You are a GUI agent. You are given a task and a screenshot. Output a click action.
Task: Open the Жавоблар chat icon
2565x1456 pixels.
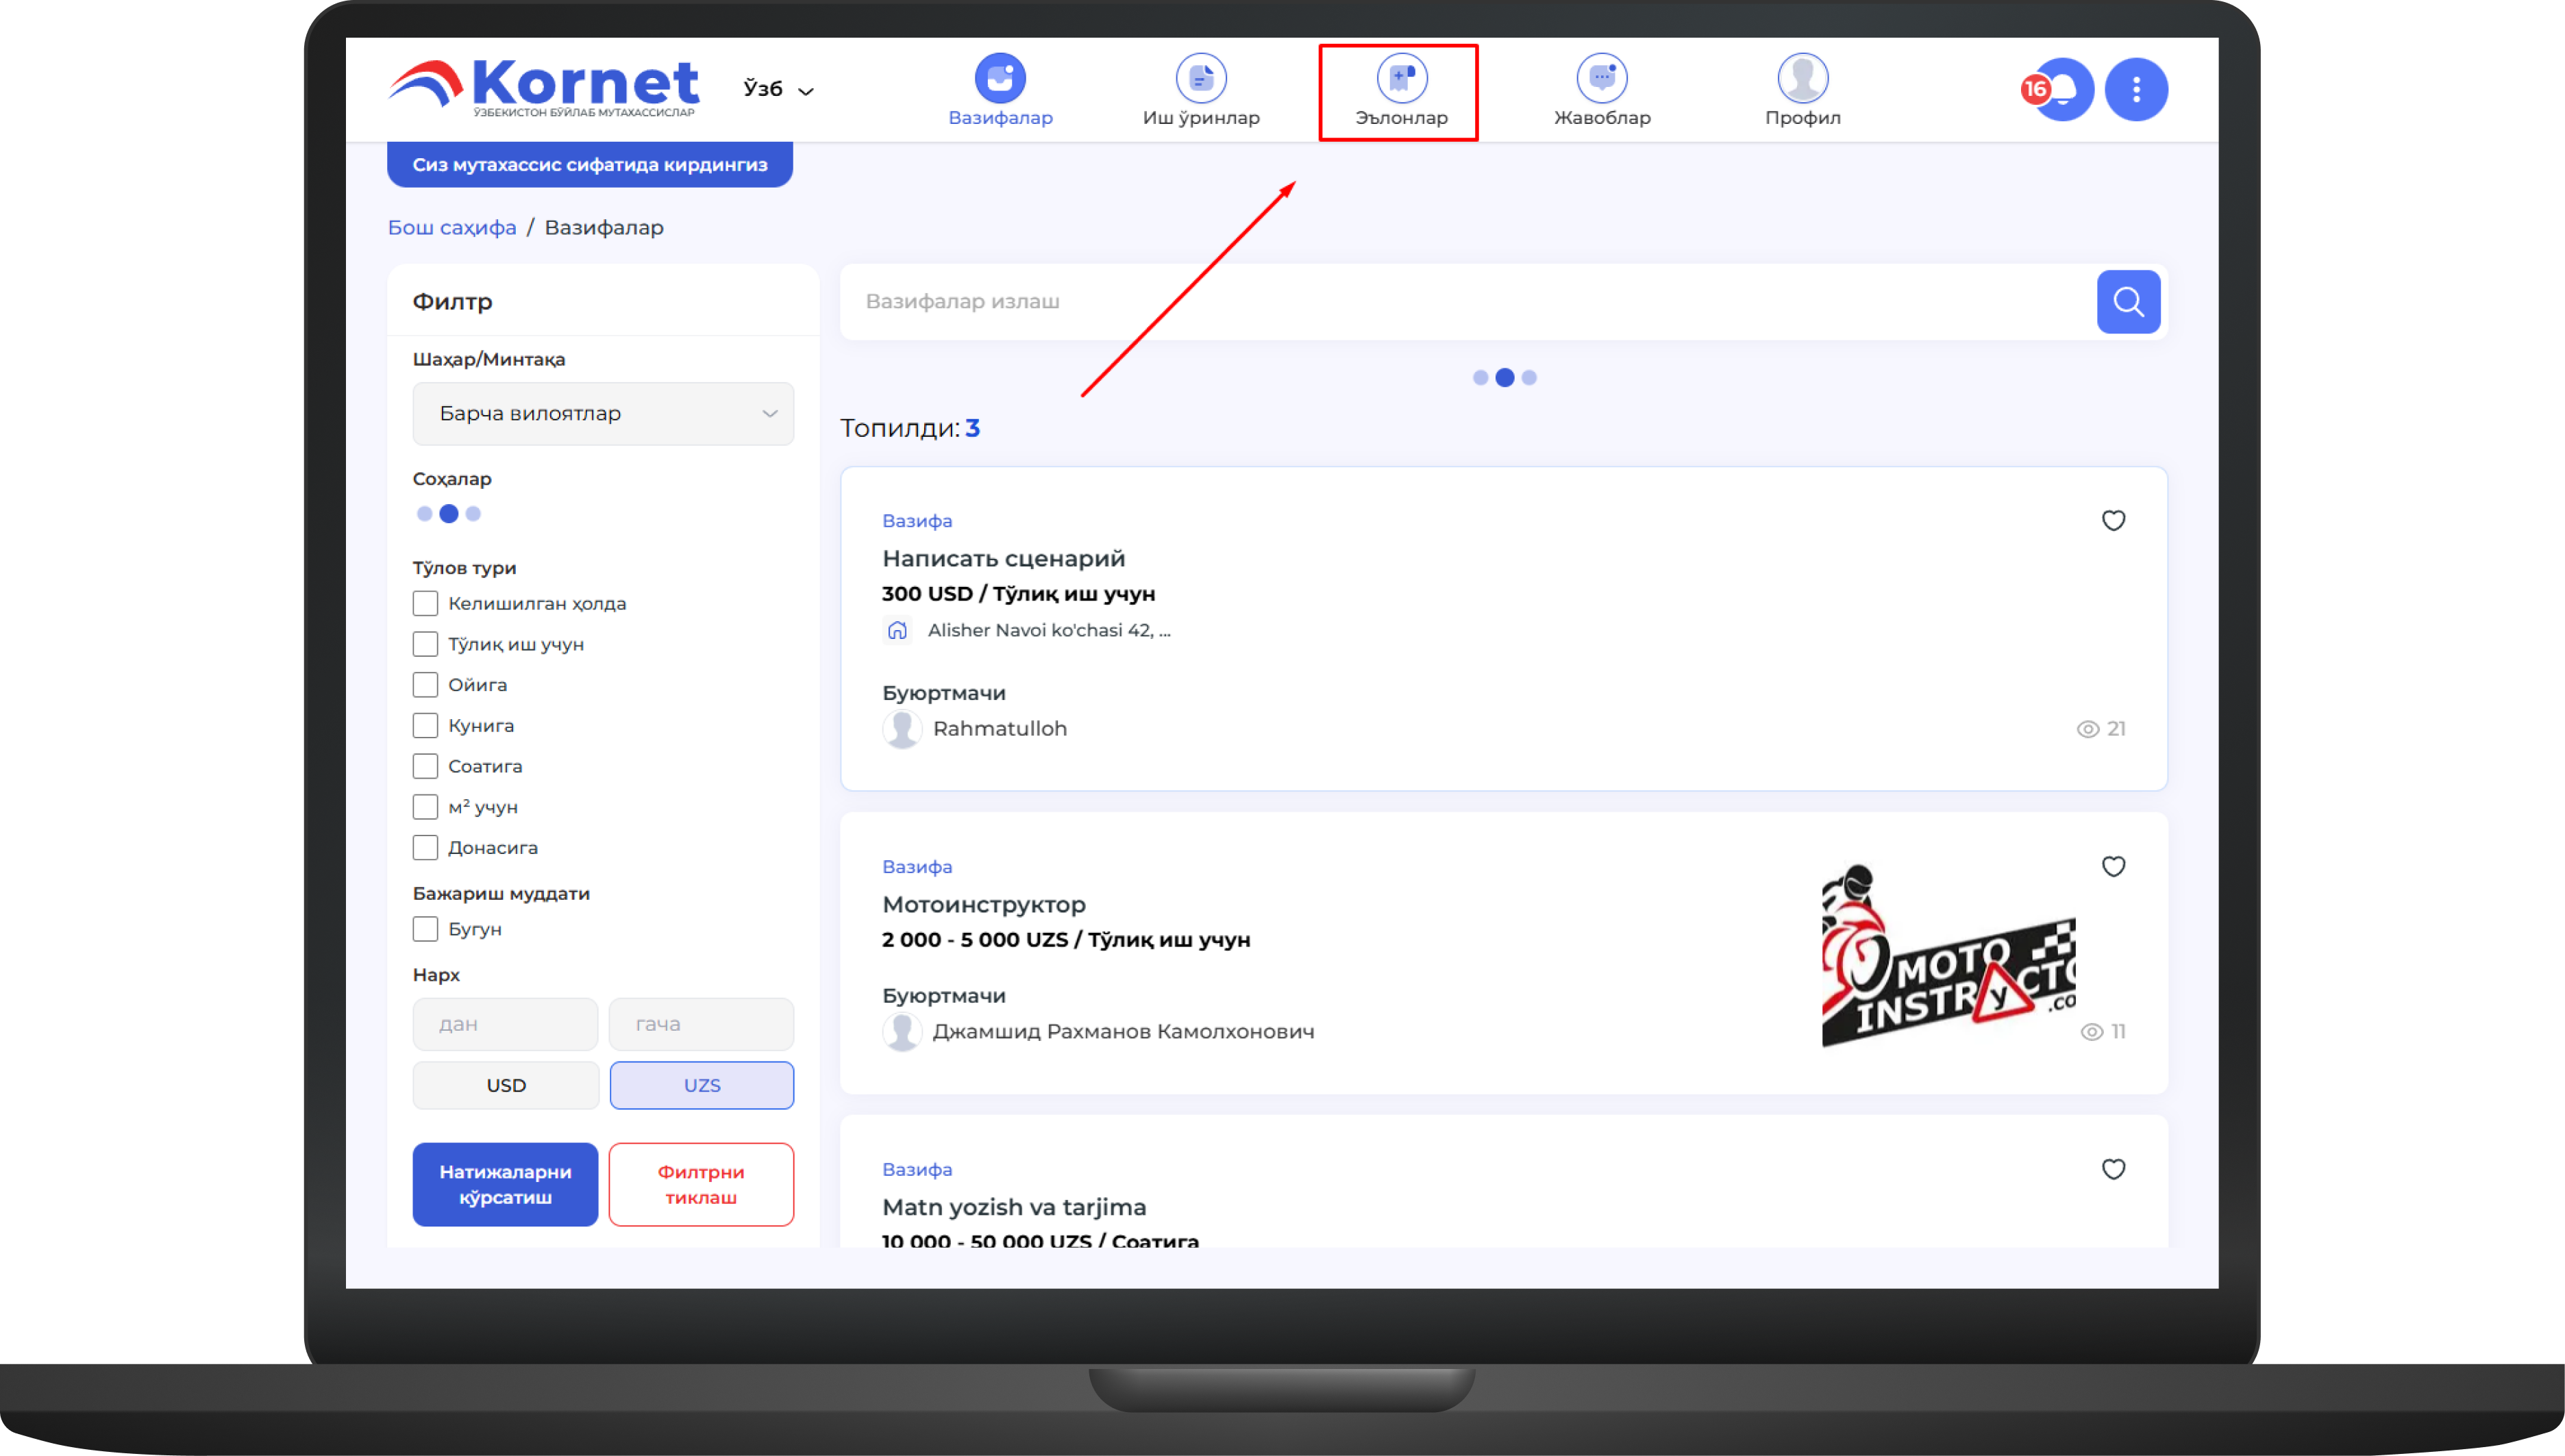[1602, 78]
